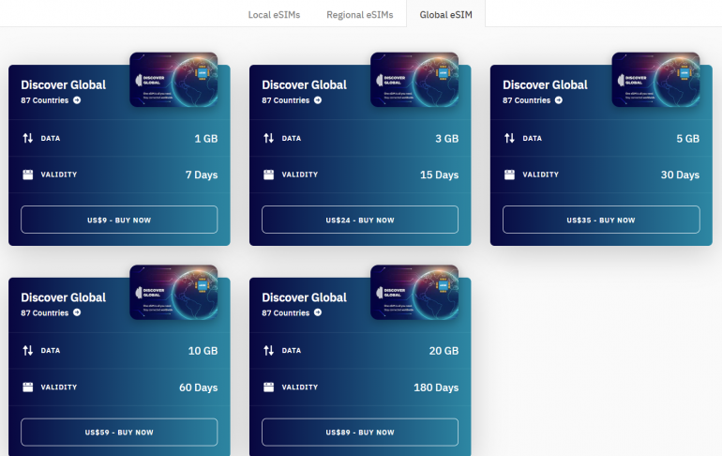Click the US$9 - Buy Now button
This screenshot has height=456, width=722.
(119, 220)
